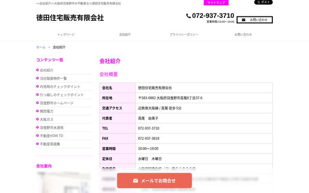This screenshot has width=309, height=193.
Task: Click the ホーム breadcrumb link
Action: pos(41,47)
